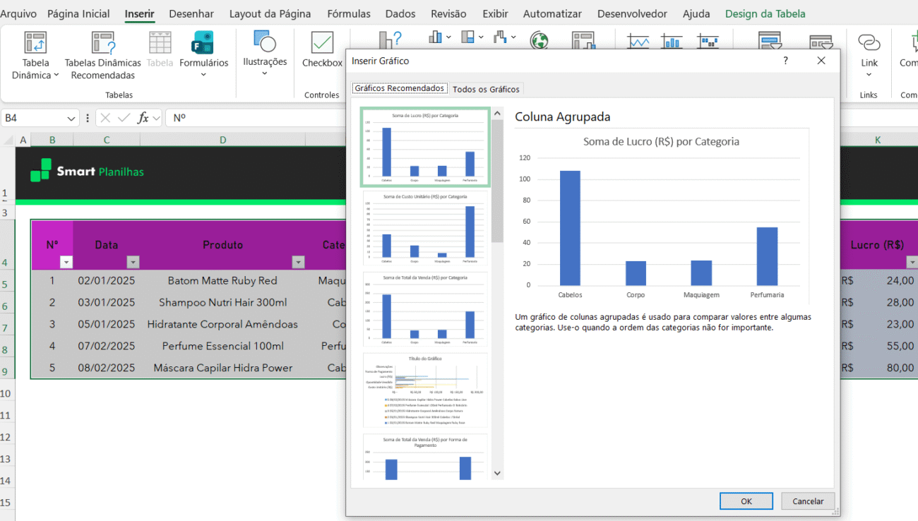Click the Fórmulas menu item

[348, 13]
